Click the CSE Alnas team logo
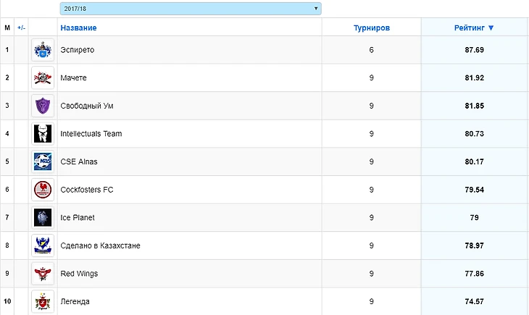Image resolution: width=529 pixels, height=315 pixels. pyautogui.click(x=43, y=161)
